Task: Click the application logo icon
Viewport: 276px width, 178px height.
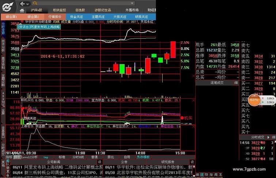Action: pyautogui.click(x=8, y=7)
